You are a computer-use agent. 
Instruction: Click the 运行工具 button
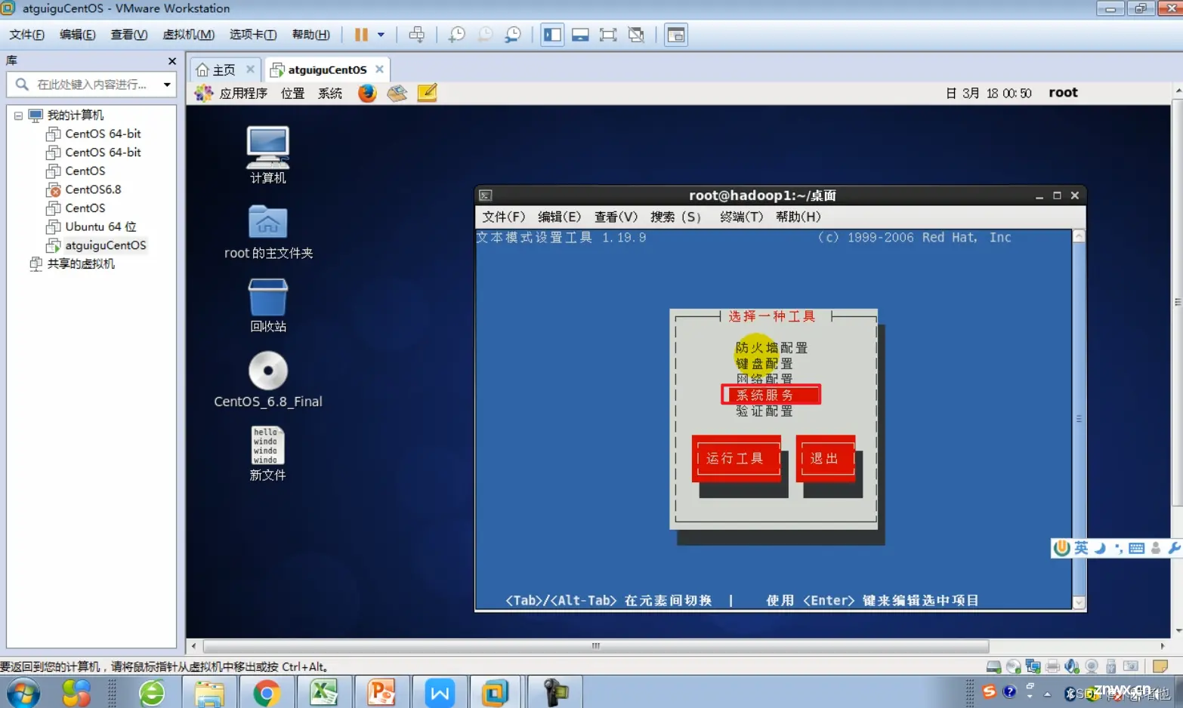736,458
